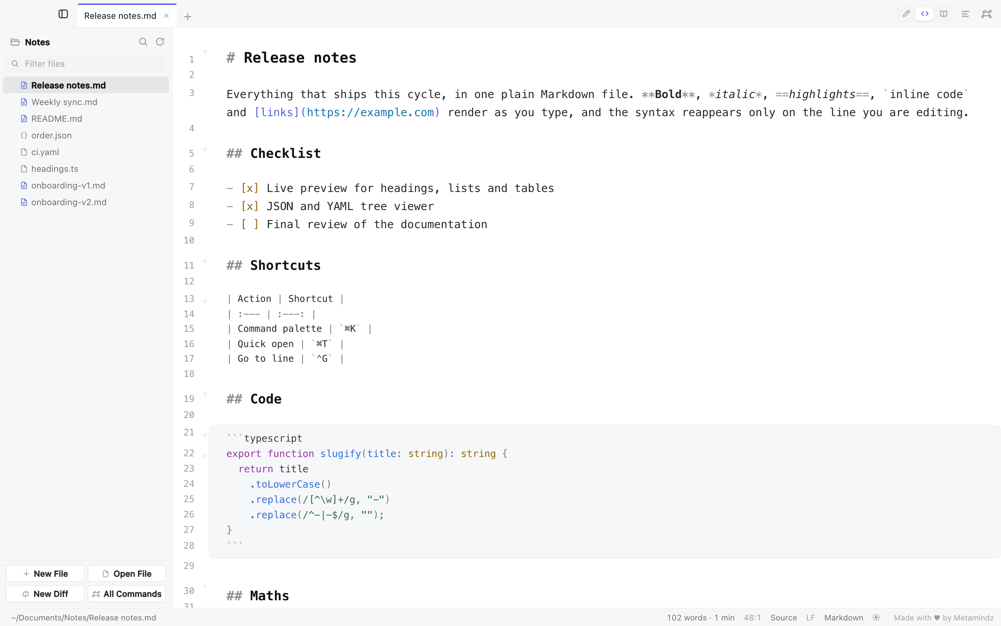The width and height of the screenshot is (1001, 626).
Task: Fold the table at line 13
Action: coord(205,301)
